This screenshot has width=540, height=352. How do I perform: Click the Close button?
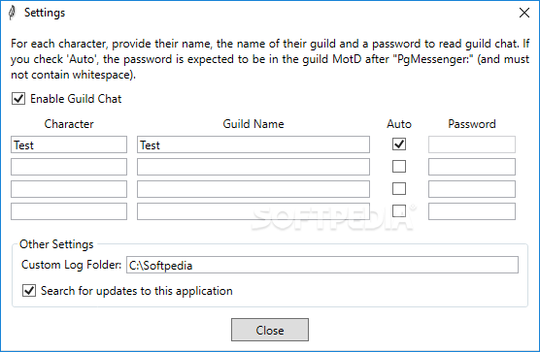(270, 330)
